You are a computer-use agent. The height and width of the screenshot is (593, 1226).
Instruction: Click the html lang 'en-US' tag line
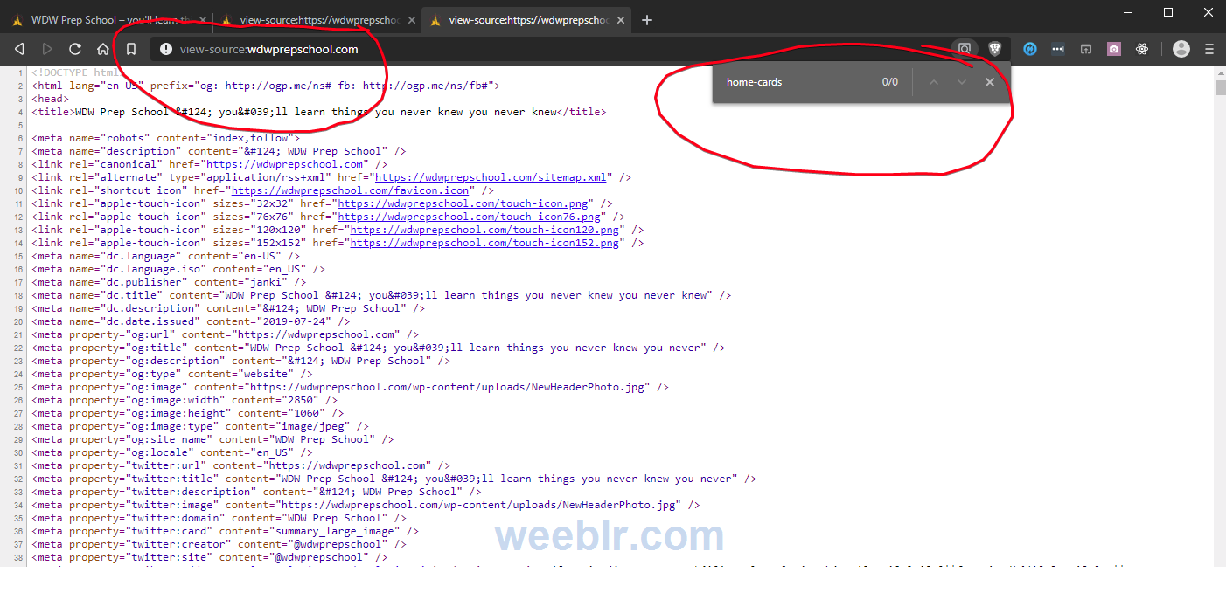[265, 86]
